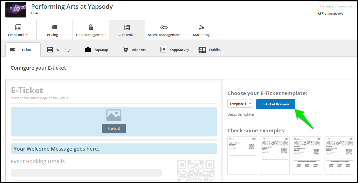Click the Promocode Info icon
The width and height of the screenshot is (358, 183).
[319, 13]
